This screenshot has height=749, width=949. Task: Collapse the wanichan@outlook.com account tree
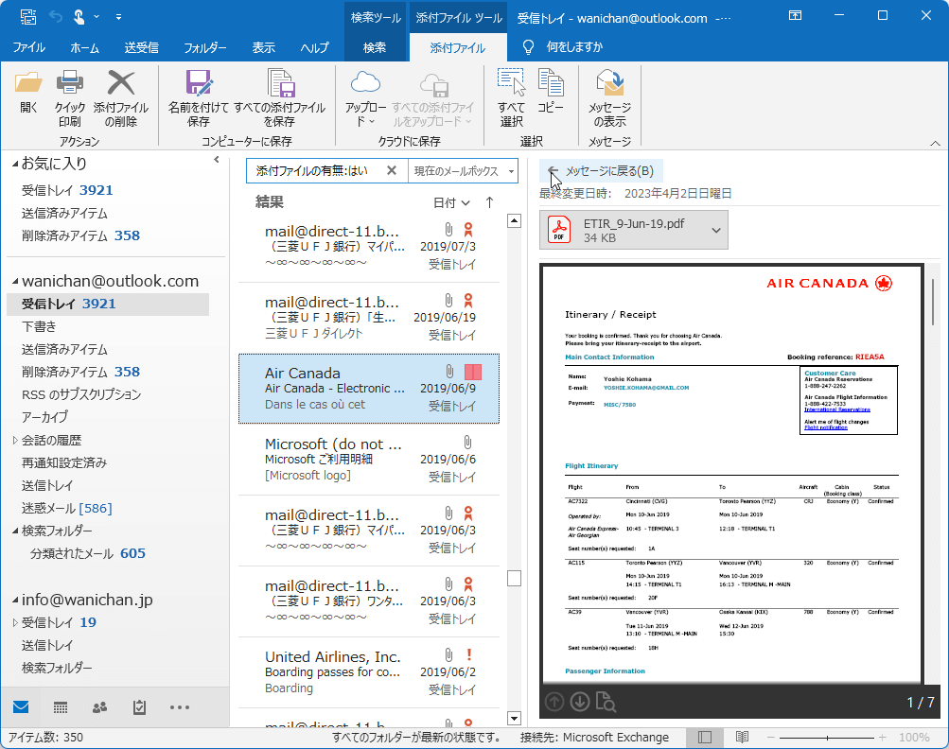(15, 281)
